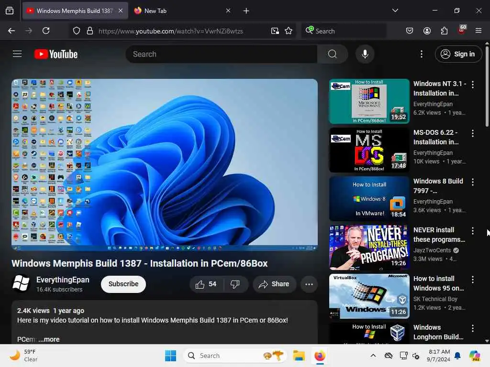Open the tracking protection shield icon
The height and width of the screenshot is (367, 490).
[x=77, y=31]
